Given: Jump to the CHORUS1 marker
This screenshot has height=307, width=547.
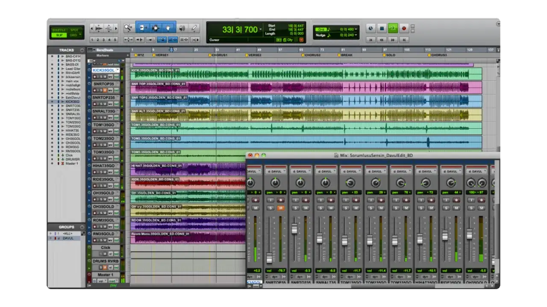Looking at the screenshot, I should [x=218, y=55].
